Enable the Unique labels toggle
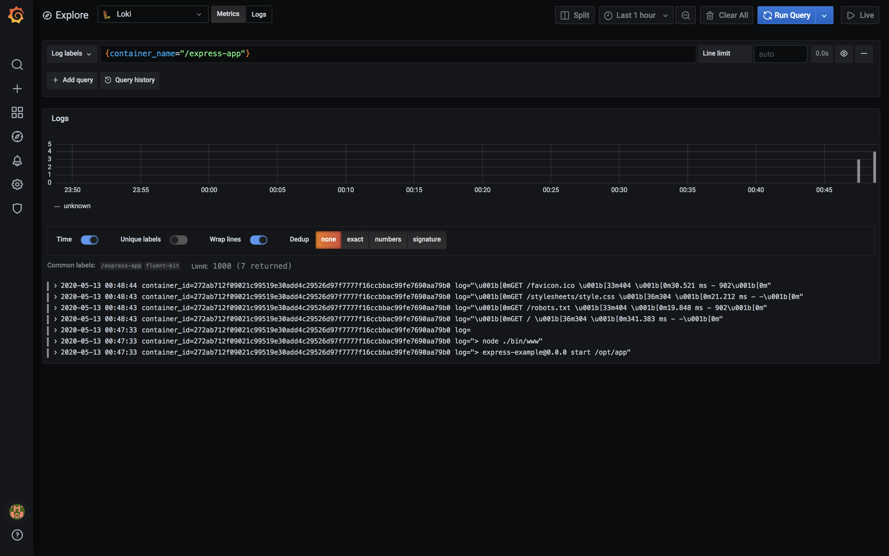The height and width of the screenshot is (556, 889). point(178,240)
